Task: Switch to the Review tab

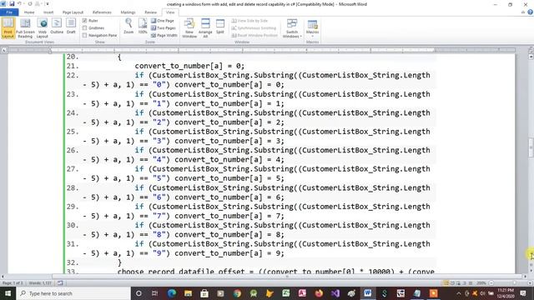Action: (150, 12)
